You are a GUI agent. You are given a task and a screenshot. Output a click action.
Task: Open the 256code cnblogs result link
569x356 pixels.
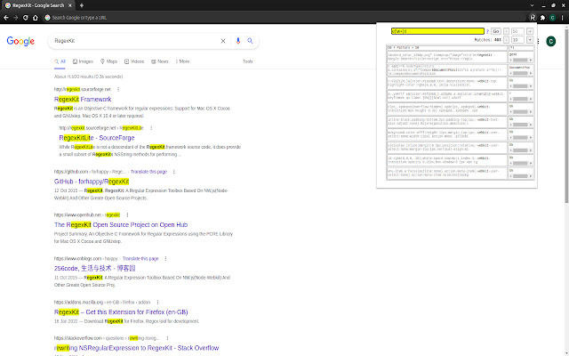click(x=95, y=269)
